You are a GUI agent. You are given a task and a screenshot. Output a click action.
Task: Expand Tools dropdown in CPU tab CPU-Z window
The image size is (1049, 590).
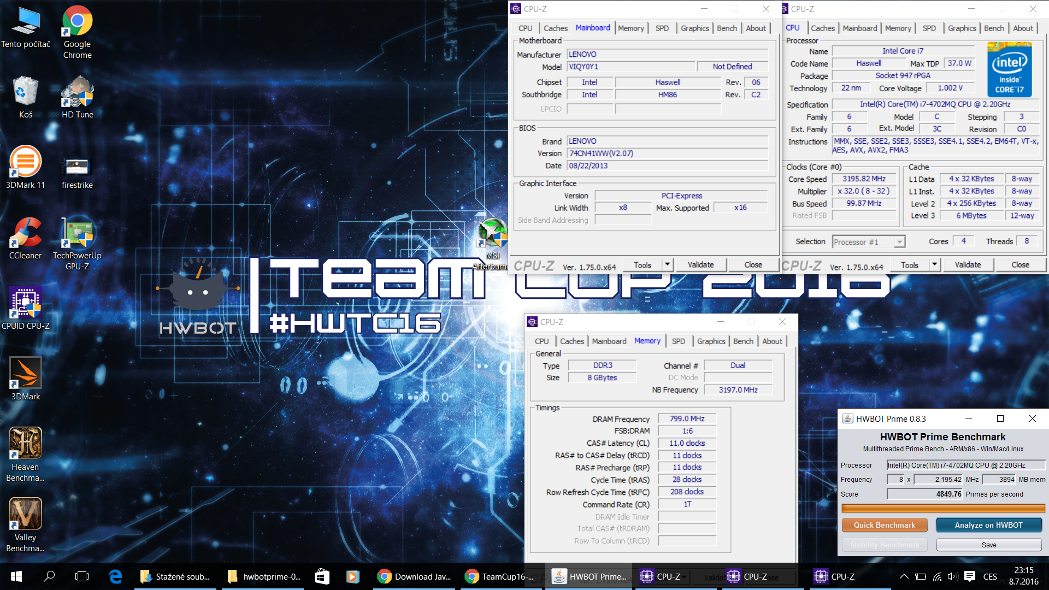click(934, 265)
